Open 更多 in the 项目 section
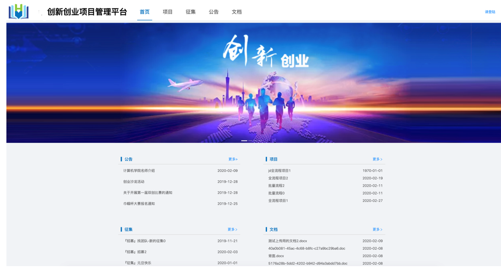Screen dimensions: 501x269 tap(377, 159)
